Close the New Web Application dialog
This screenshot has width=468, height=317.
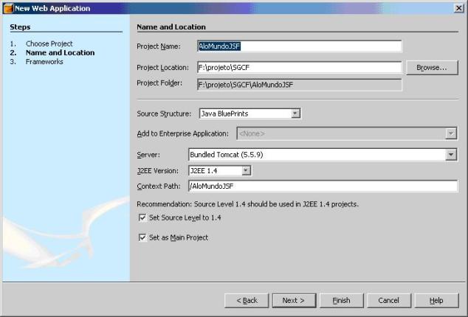(x=459, y=8)
